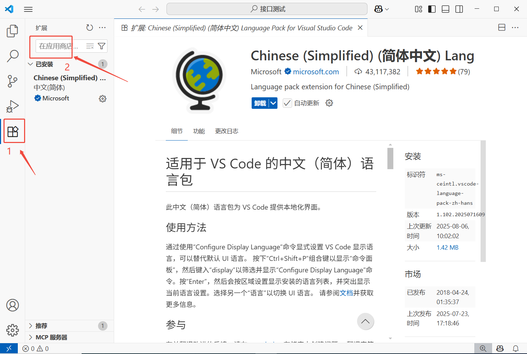Click the ms-ceintl.vscode-language-pack-zh-hans identifier

click(x=457, y=189)
